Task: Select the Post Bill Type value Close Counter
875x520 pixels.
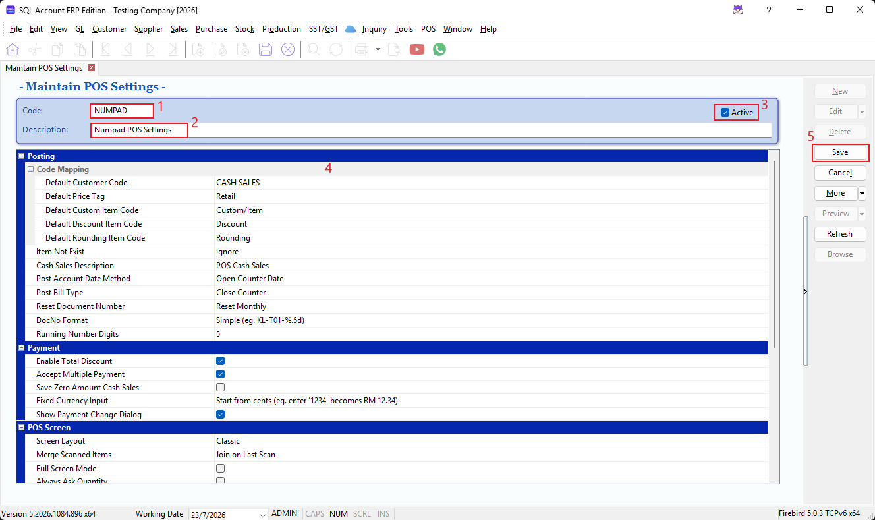Action: click(x=241, y=293)
